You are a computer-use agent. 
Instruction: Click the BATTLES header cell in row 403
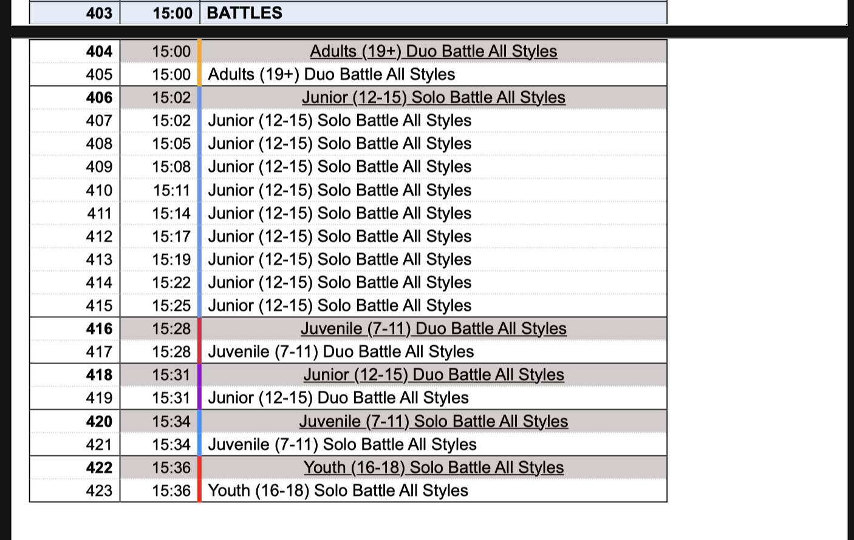[x=245, y=13]
